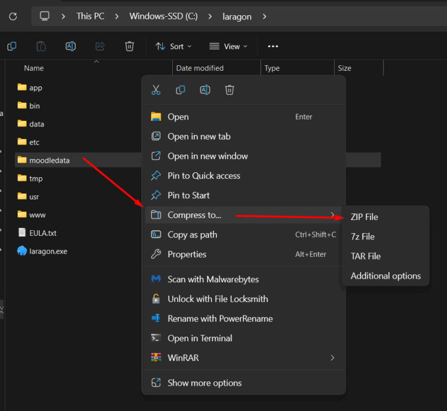Expand the Compress to submenu arrow
The image size is (447, 411).
point(332,215)
